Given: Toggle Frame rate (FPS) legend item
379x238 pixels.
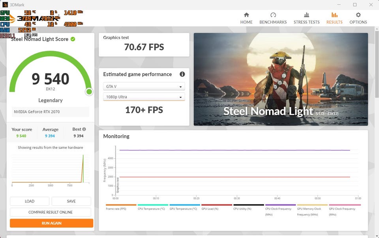Looking at the screenshot, I should [x=121, y=207].
